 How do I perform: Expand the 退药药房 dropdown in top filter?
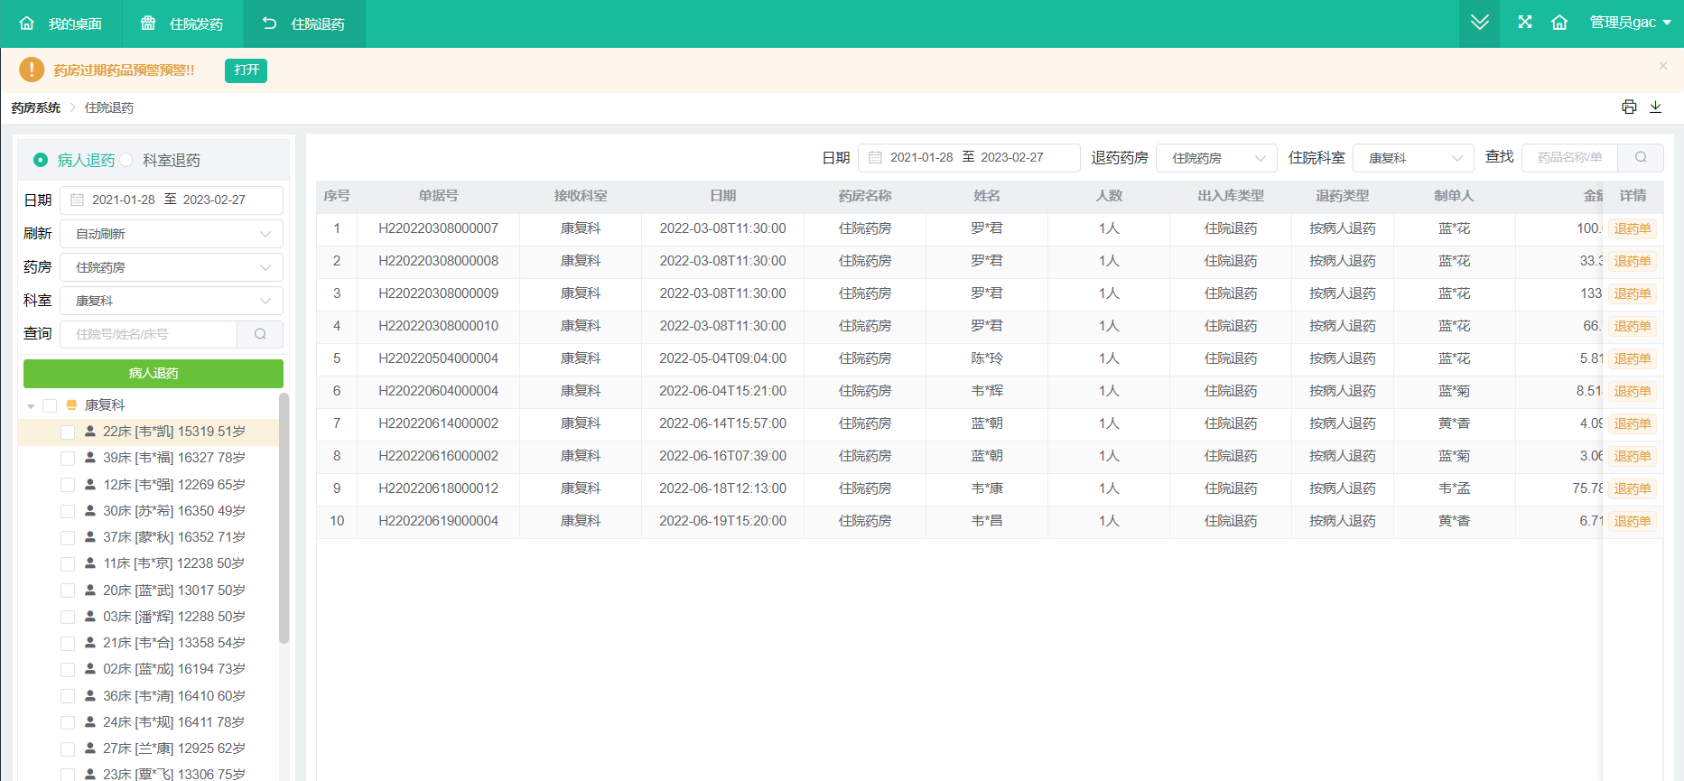point(1216,158)
